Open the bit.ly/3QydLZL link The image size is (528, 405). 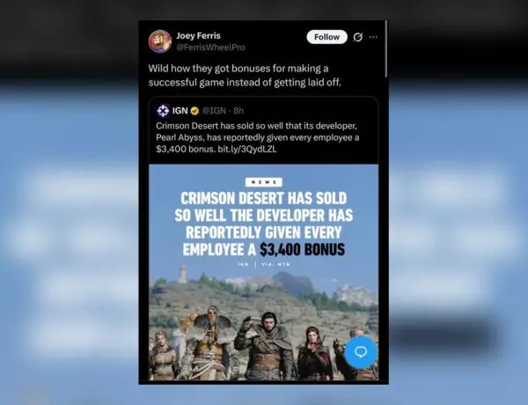click(x=247, y=150)
